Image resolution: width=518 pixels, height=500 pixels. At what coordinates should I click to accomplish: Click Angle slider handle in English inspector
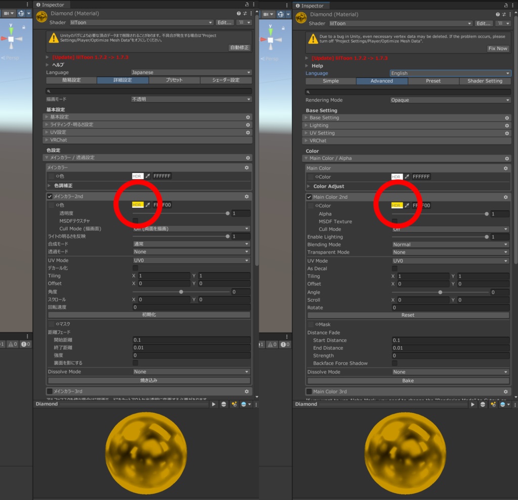point(440,293)
